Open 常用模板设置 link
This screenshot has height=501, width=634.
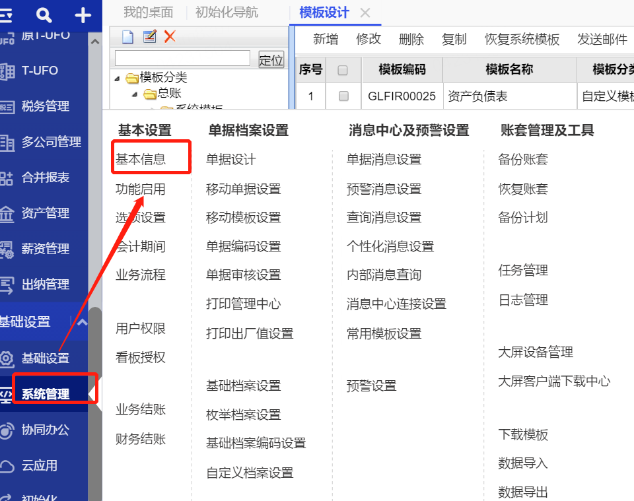coord(384,334)
